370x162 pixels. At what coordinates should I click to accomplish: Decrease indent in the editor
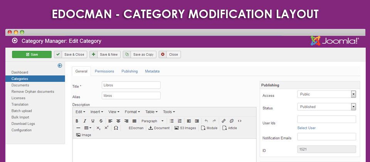coord(189,121)
